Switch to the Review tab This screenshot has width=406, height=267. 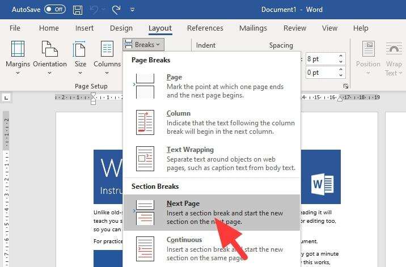tap(295, 28)
